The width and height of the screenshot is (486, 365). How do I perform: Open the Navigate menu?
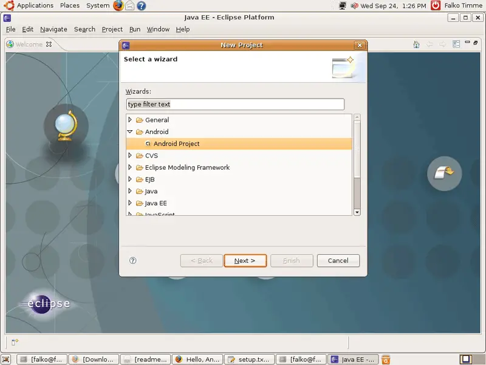[53, 29]
